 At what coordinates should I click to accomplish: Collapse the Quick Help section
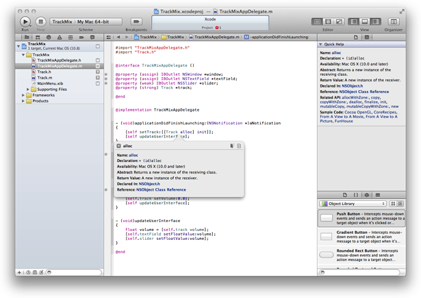(x=320, y=44)
